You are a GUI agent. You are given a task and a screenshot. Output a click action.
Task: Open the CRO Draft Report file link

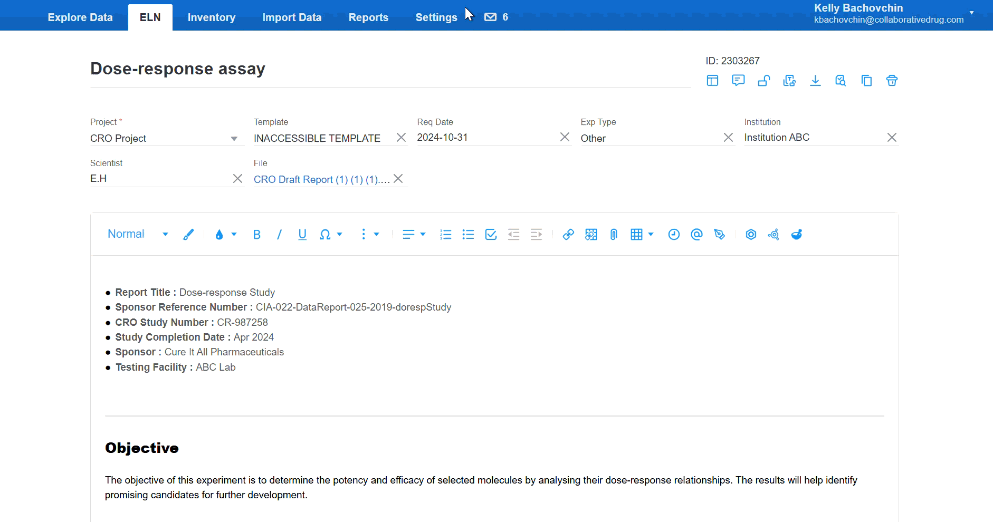point(321,179)
